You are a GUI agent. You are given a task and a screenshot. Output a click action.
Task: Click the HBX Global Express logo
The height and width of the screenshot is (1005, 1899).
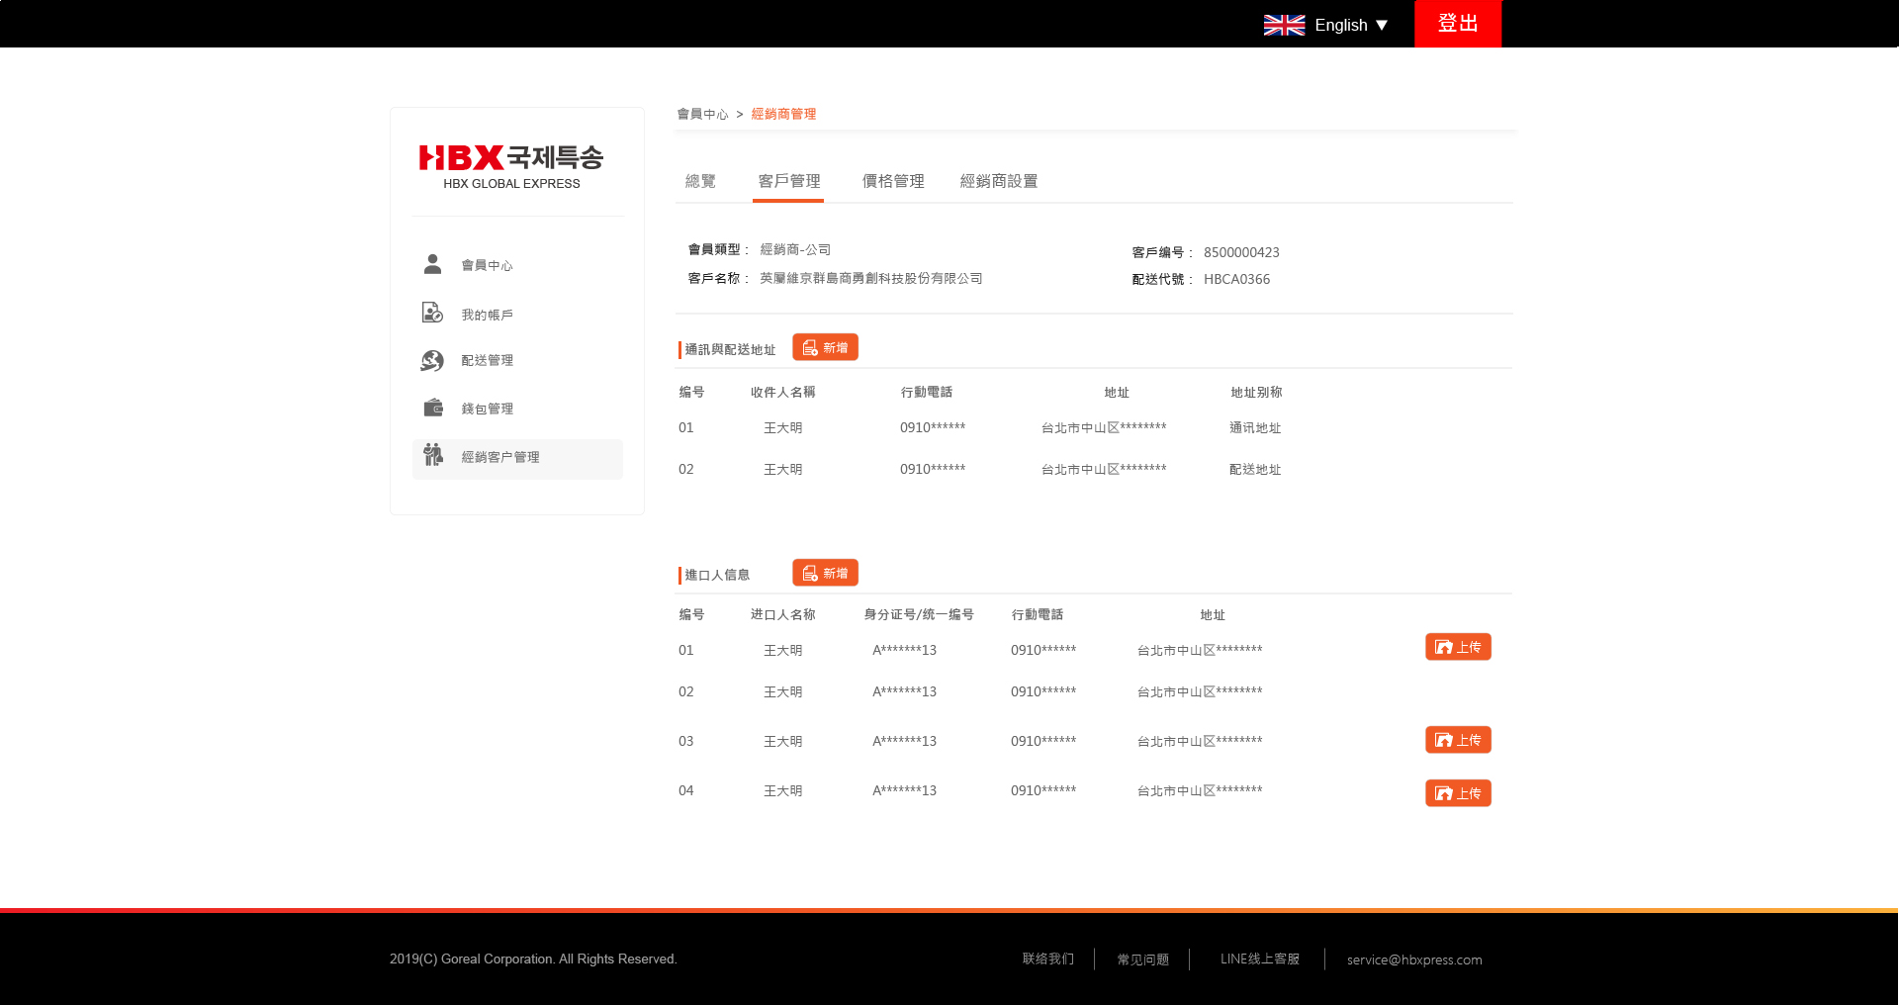[x=511, y=165]
